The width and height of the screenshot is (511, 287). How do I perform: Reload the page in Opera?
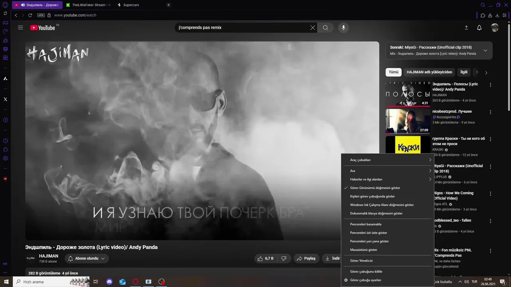(30, 15)
